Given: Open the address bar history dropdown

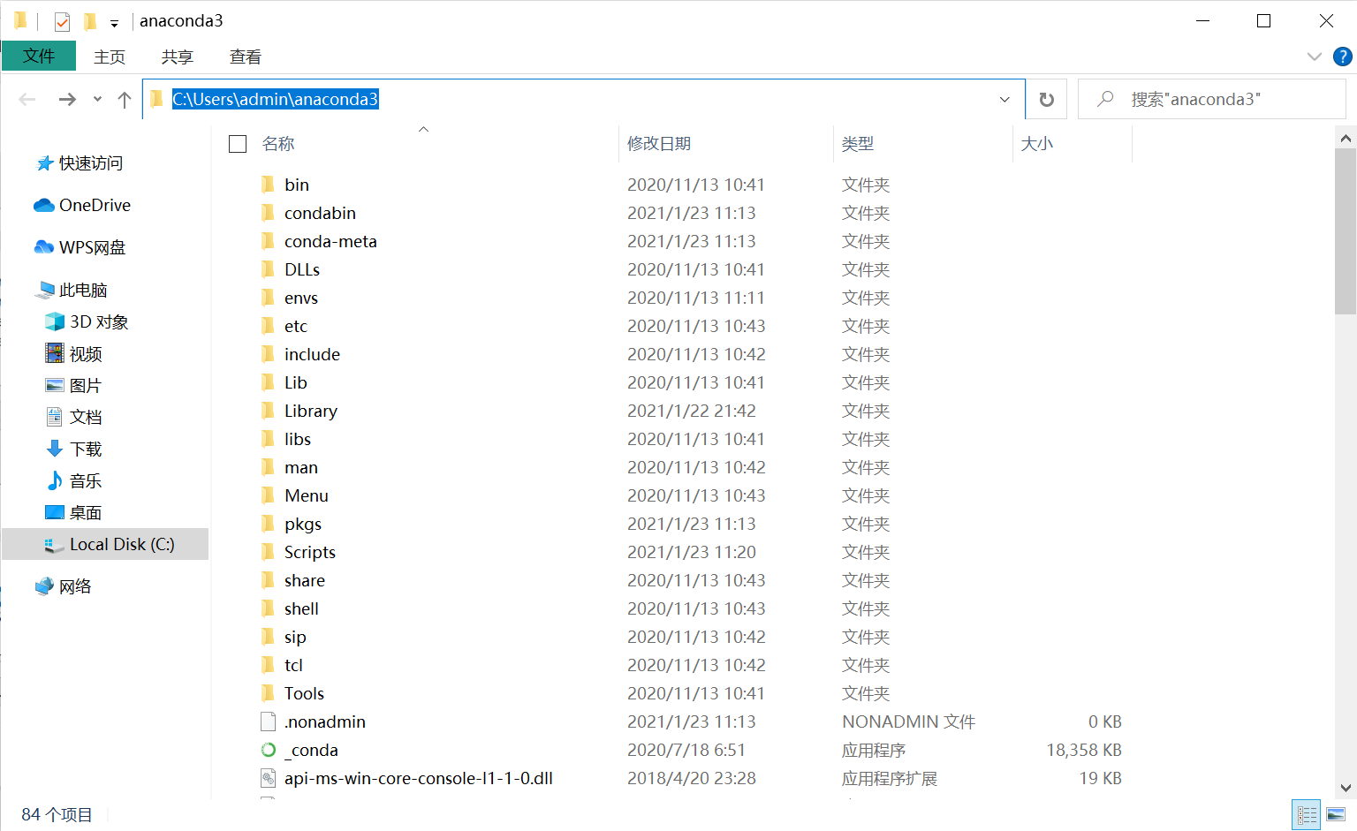Looking at the screenshot, I should (1004, 99).
